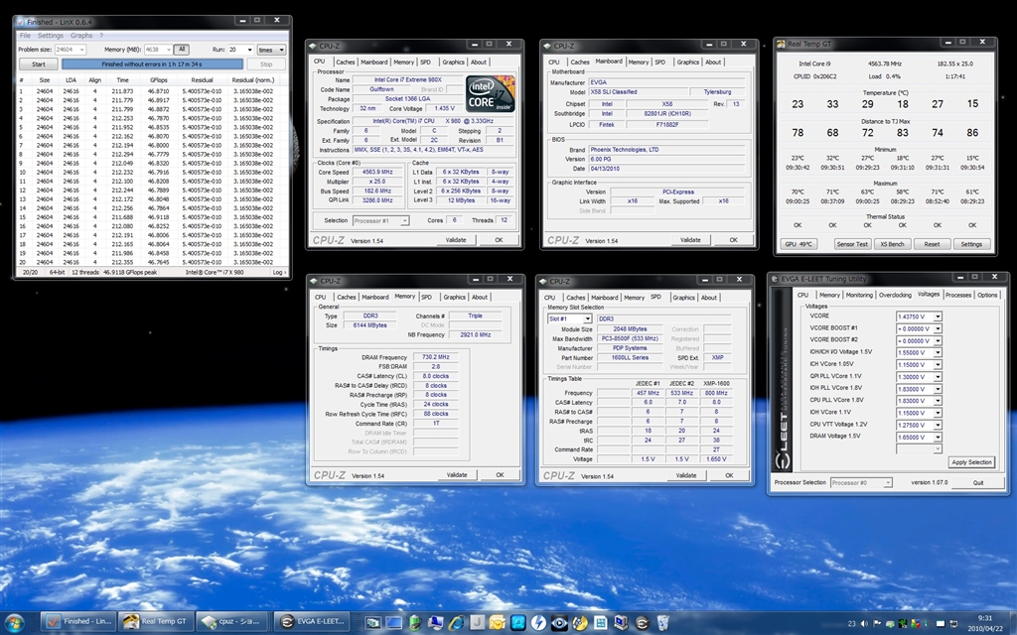Open the Slot #1 memory slot dropdown
This screenshot has width=1017, height=635.
(587, 318)
